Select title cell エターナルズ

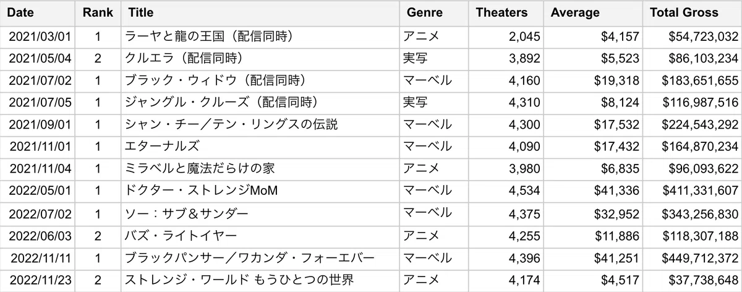click(x=260, y=147)
